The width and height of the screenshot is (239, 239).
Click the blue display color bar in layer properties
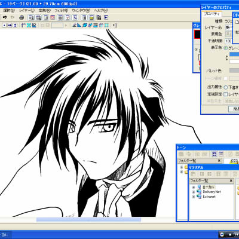click(x=234, y=54)
